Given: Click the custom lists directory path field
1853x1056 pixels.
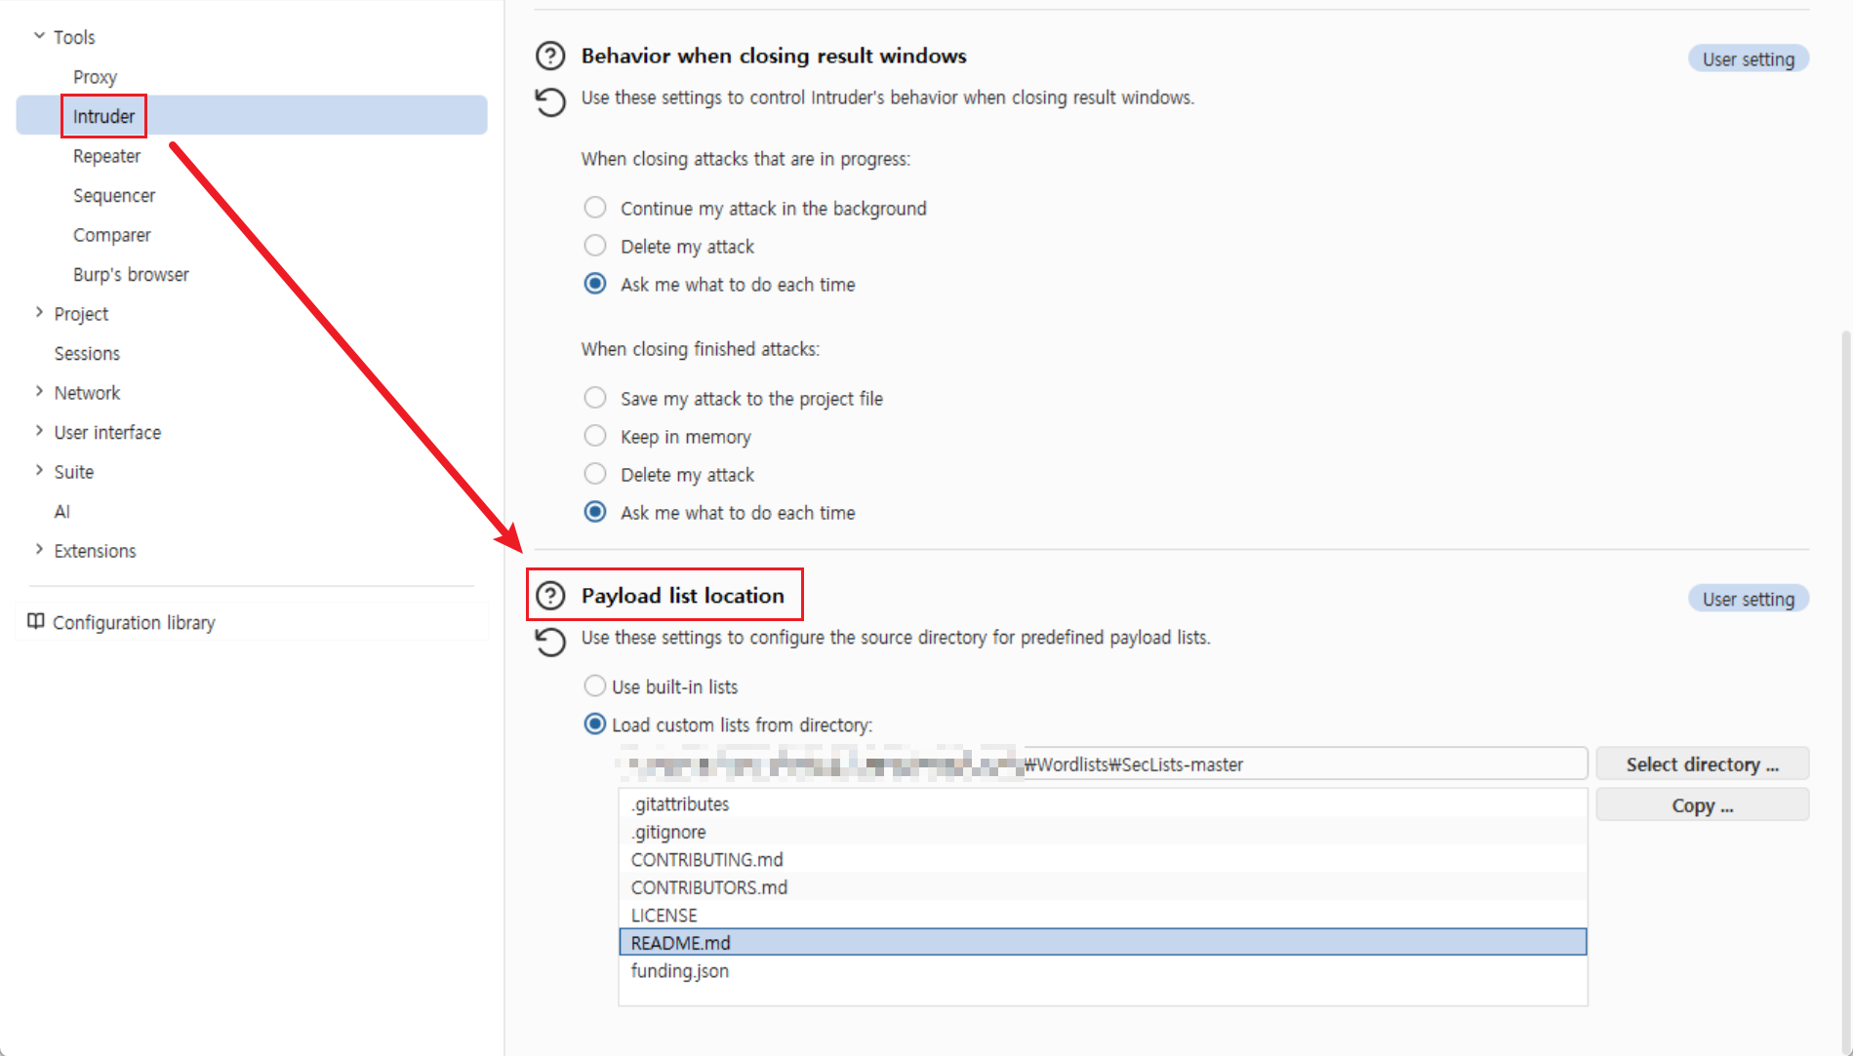Looking at the screenshot, I should [1102, 764].
